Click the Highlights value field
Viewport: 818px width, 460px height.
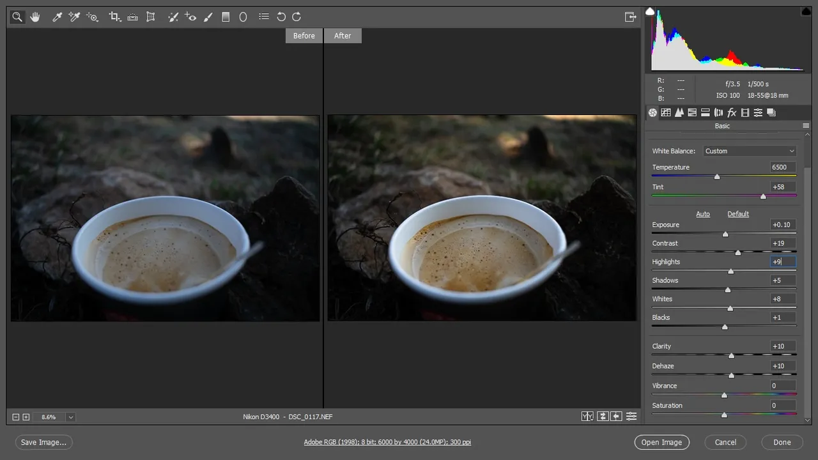[783, 262]
